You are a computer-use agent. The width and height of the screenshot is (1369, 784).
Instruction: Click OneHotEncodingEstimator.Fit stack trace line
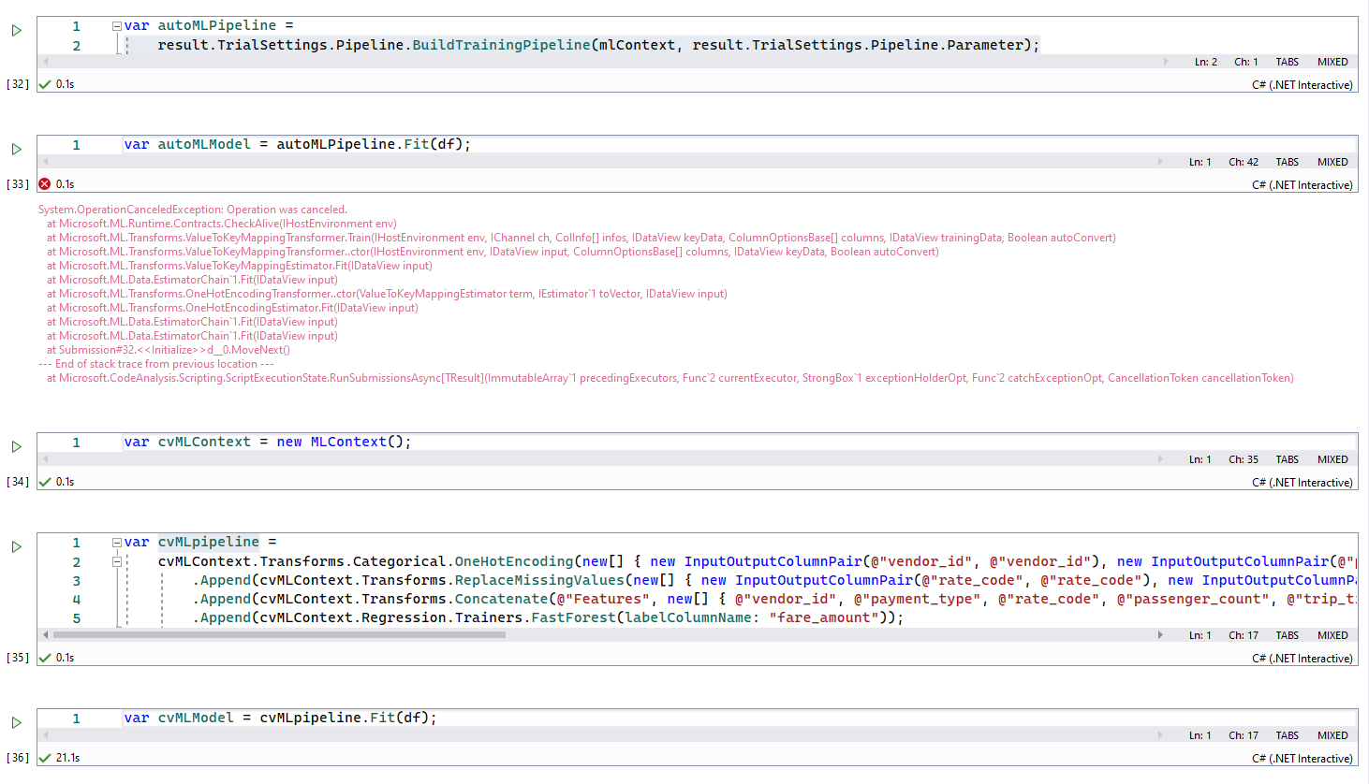(x=232, y=308)
